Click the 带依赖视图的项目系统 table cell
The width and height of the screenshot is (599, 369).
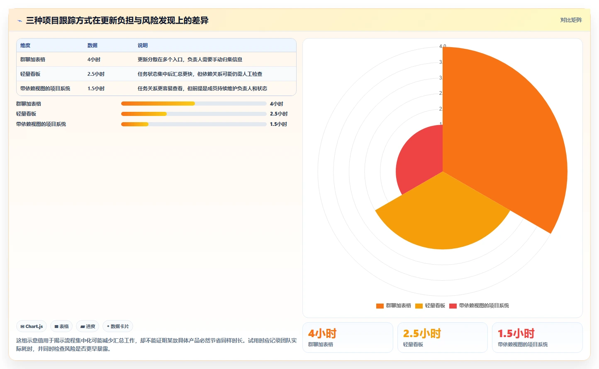pos(45,89)
